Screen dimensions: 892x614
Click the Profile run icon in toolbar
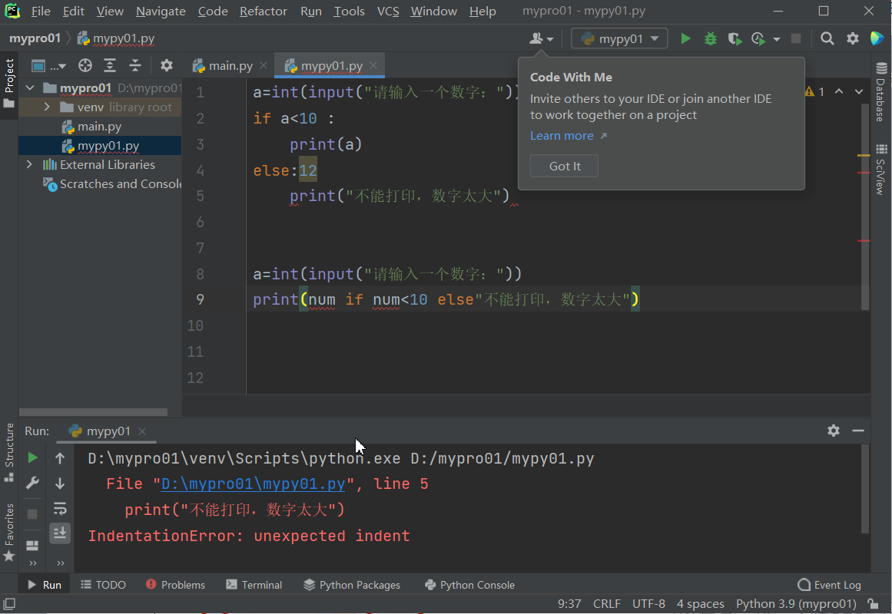coord(758,38)
